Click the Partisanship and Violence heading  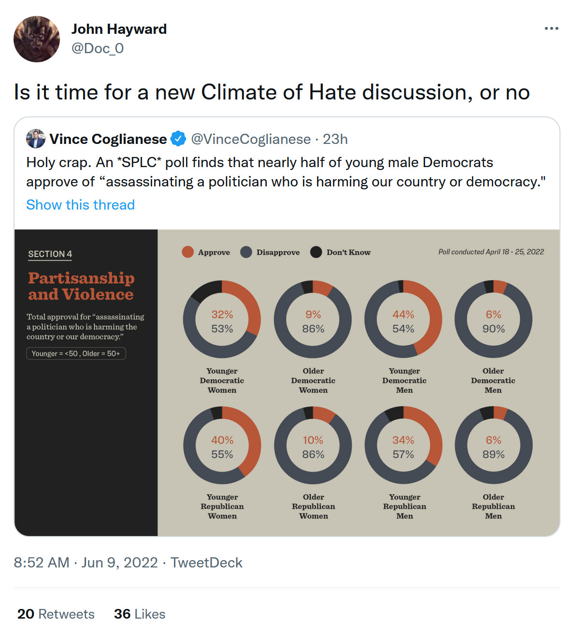(x=81, y=286)
